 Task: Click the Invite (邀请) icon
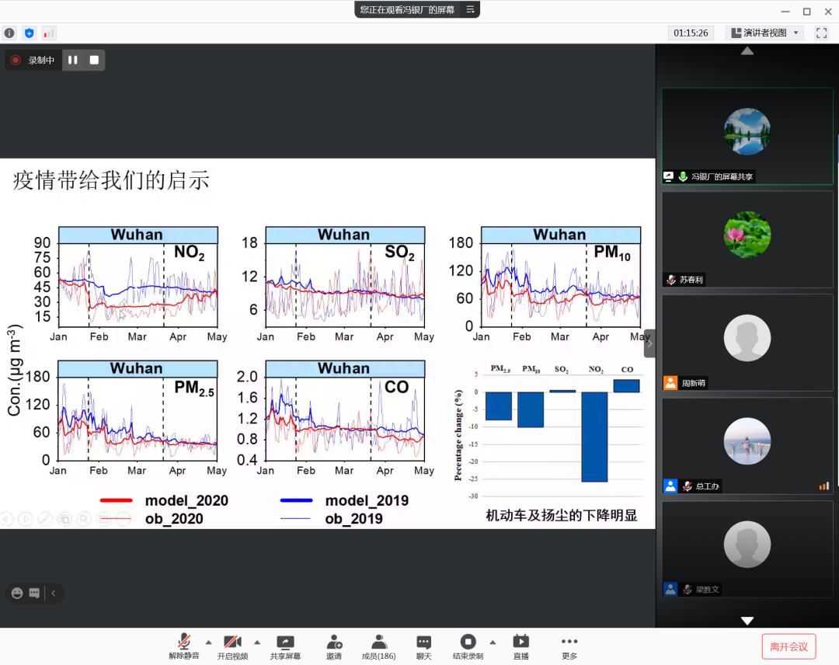[x=334, y=646]
